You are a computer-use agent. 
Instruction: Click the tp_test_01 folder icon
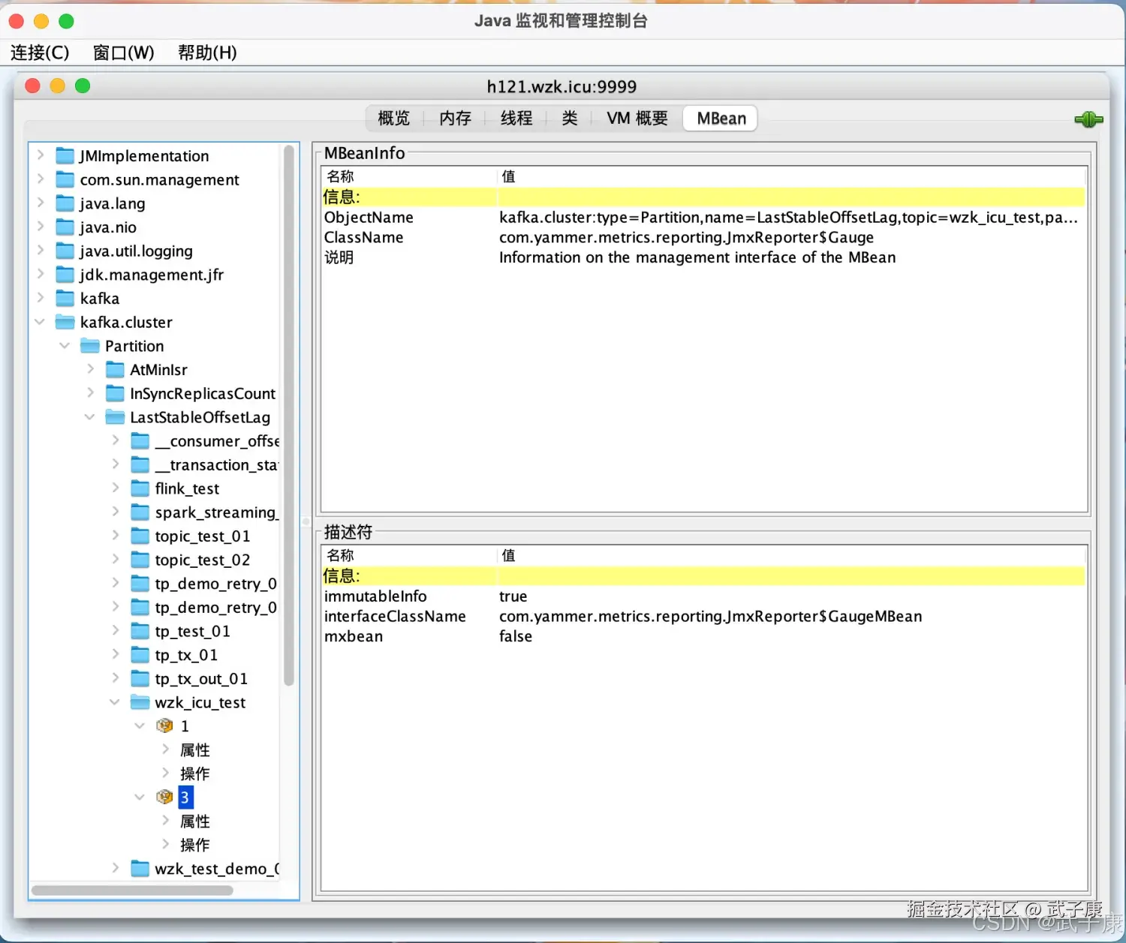pyautogui.click(x=140, y=632)
